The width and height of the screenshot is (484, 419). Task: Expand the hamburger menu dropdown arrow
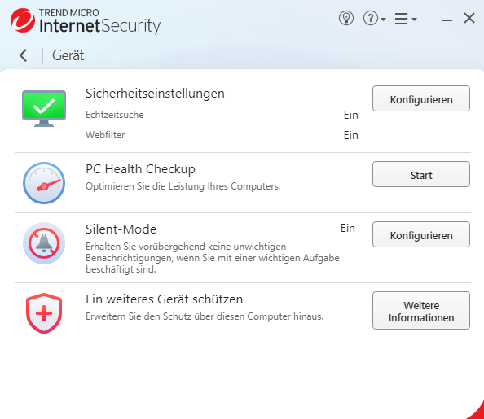(x=414, y=19)
